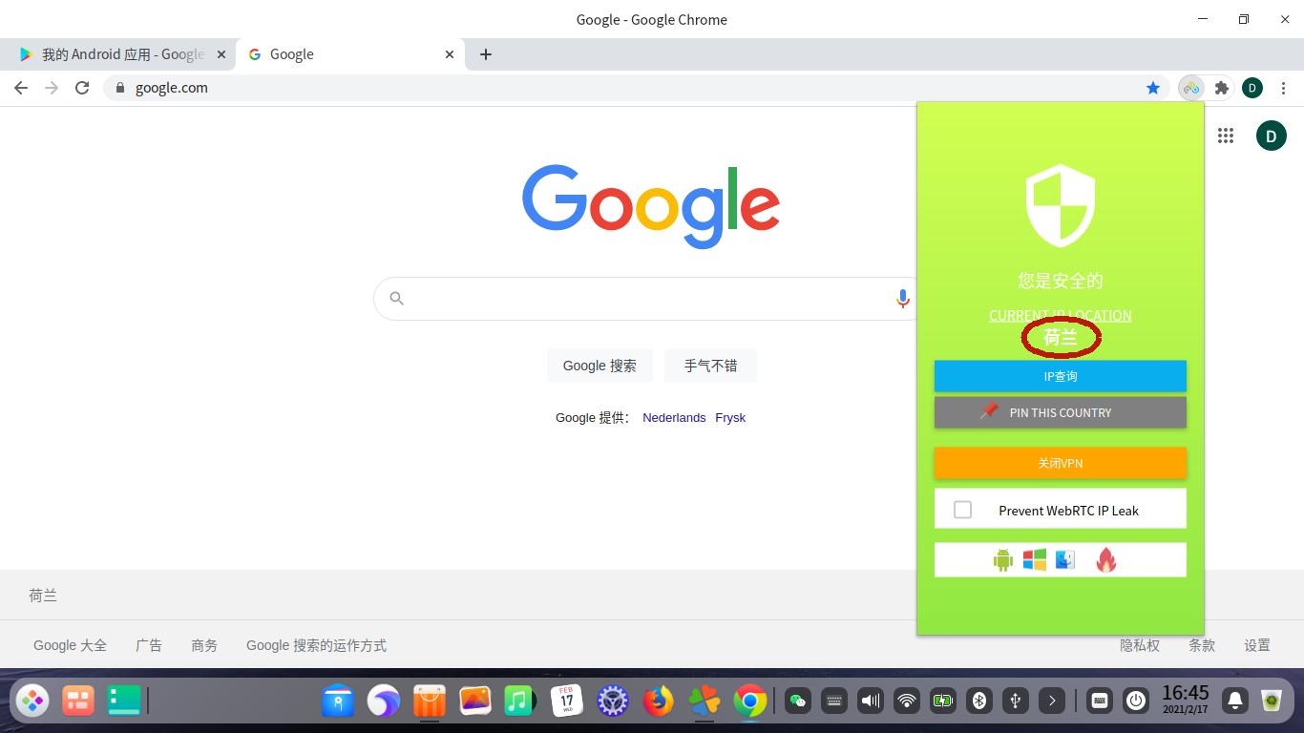Click the red flame icon in the VPN popup
This screenshot has width=1304, height=733.
coord(1105,559)
